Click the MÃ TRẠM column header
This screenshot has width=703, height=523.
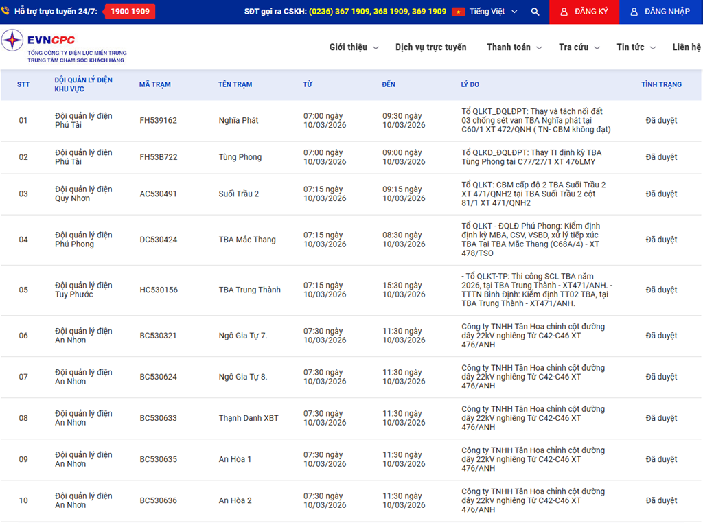point(154,84)
